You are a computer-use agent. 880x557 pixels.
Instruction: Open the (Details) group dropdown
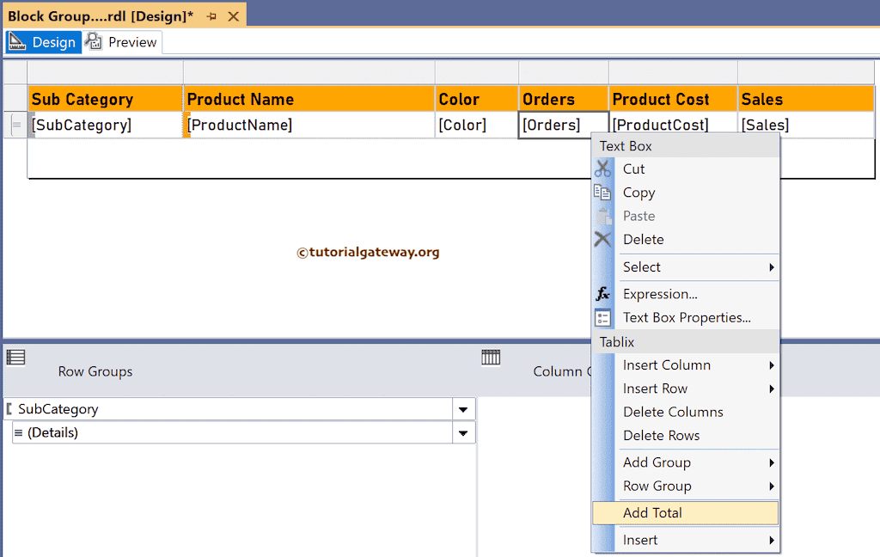462,432
